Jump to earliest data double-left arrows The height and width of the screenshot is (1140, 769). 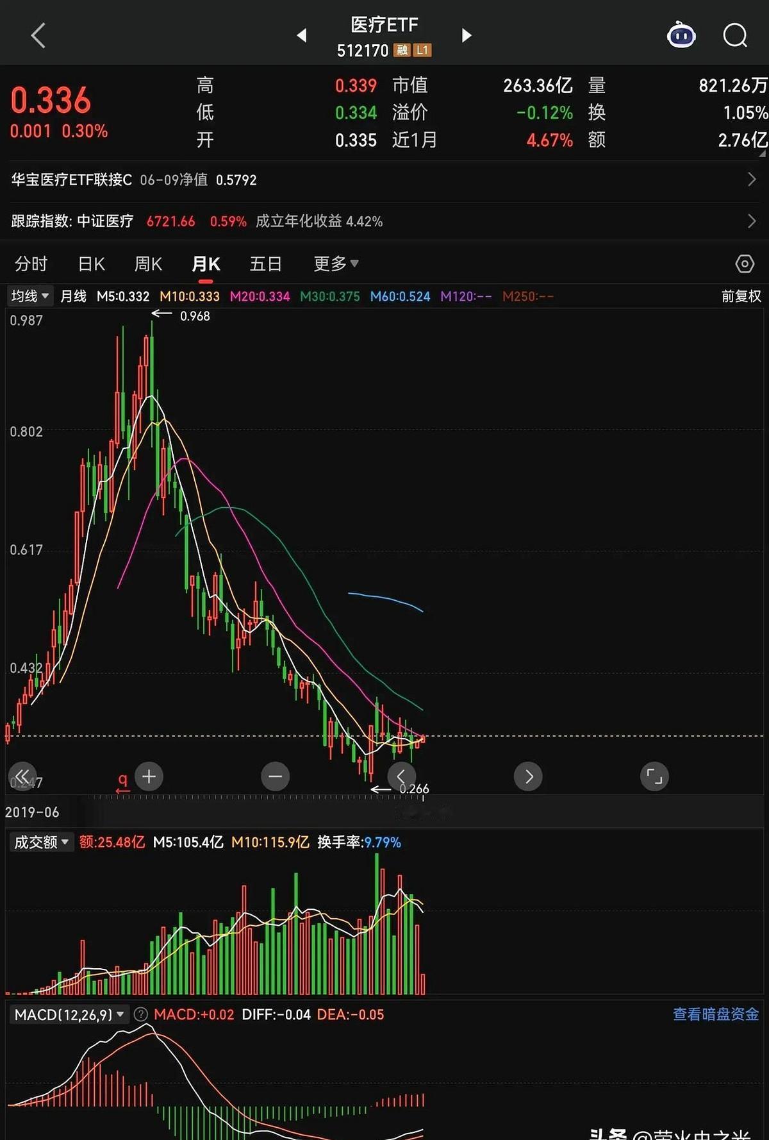(x=22, y=776)
